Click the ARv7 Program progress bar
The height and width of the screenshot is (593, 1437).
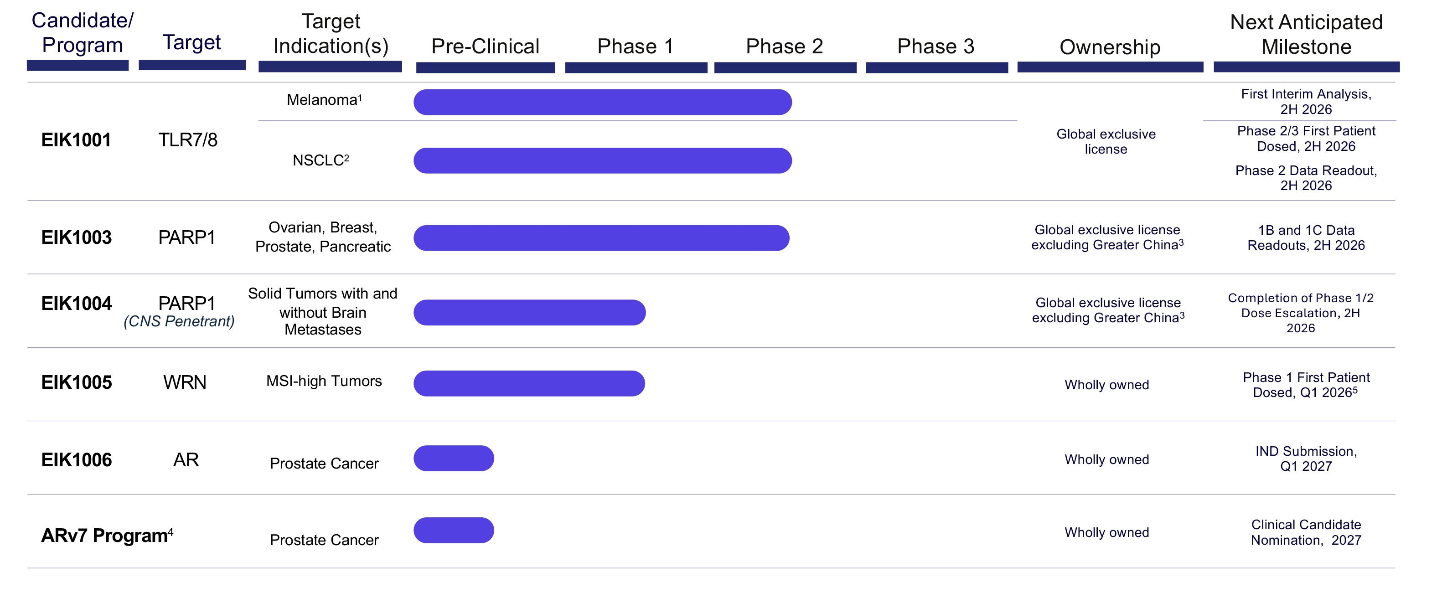pyautogui.click(x=454, y=530)
